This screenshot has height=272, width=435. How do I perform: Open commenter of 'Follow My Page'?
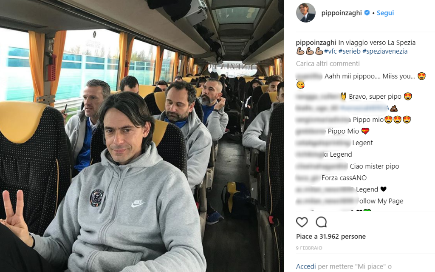(327, 201)
